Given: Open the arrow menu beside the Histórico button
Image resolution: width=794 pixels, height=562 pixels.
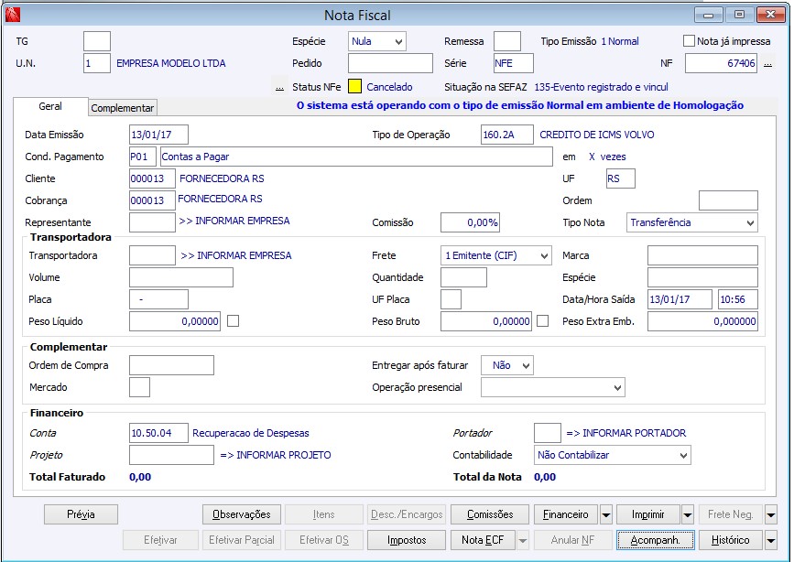Looking at the screenshot, I should point(770,540).
